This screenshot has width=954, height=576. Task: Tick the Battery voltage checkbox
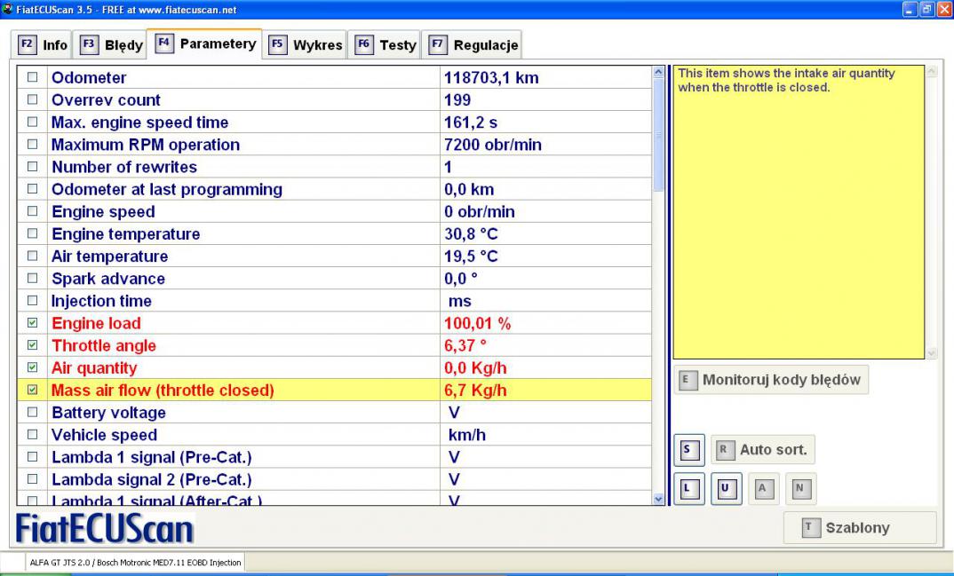(x=33, y=414)
